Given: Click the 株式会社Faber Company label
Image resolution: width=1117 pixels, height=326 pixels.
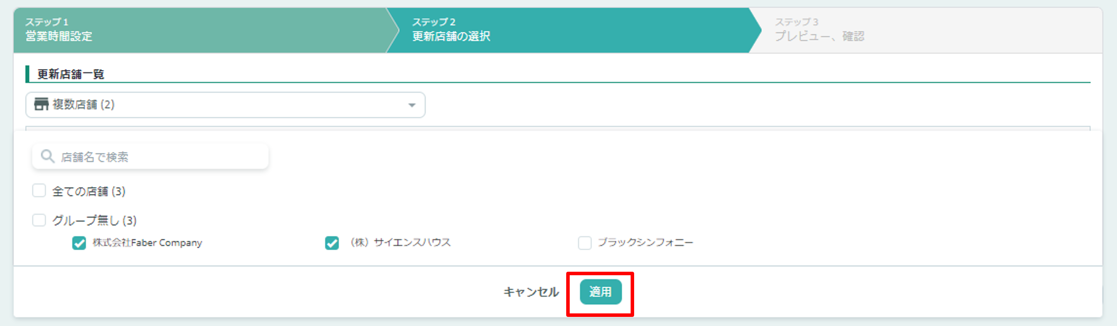Looking at the screenshot, I should [x=147, y=243].
